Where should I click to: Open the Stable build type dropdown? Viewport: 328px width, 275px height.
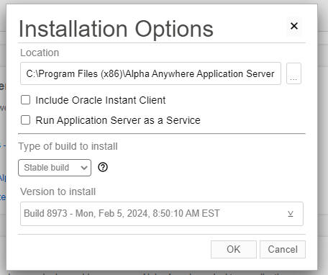(55, 168)
